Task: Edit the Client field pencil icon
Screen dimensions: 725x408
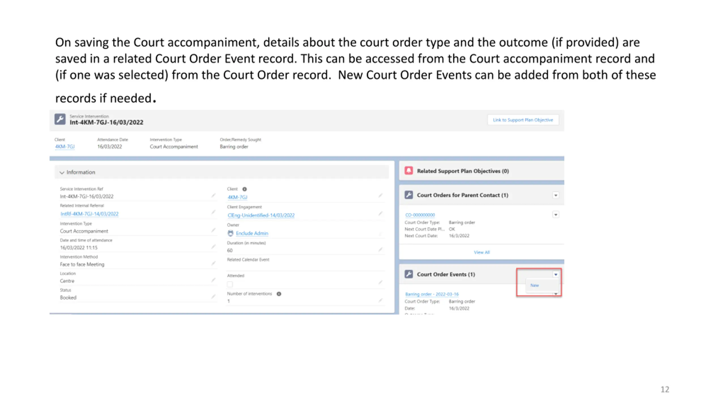Action: pos(380,195)
